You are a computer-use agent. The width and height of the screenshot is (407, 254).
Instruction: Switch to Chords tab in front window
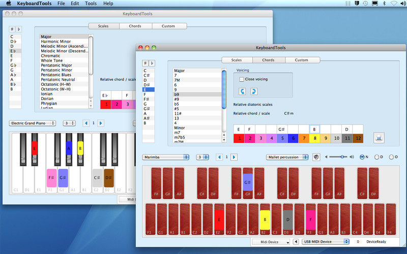[269, 60]
